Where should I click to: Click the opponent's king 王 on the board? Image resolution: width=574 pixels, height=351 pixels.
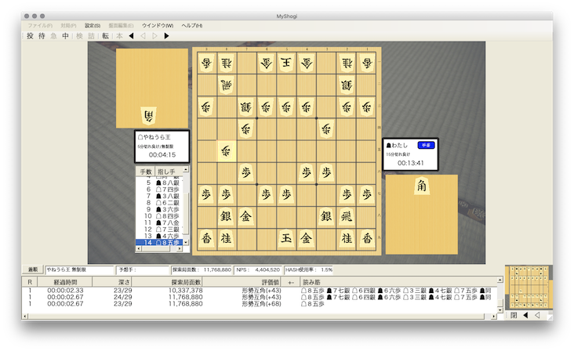(286, 63)
